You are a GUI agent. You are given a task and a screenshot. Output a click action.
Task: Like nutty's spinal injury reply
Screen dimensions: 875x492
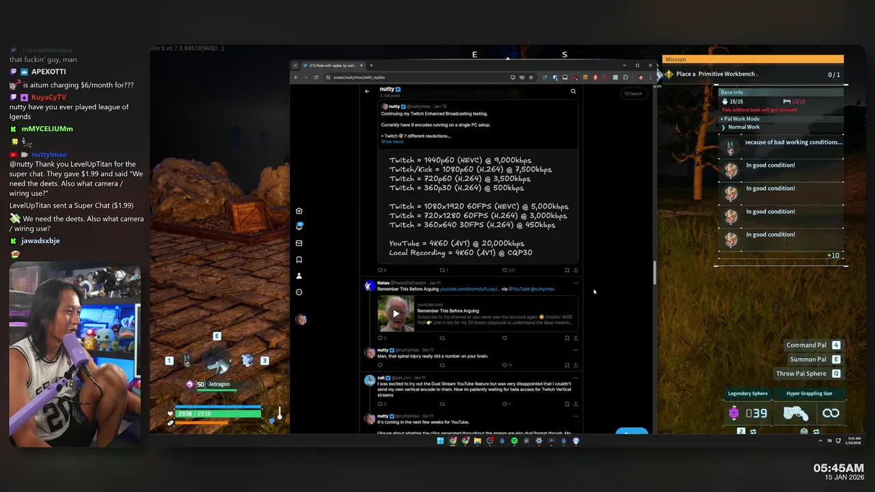click(x=506, y=365)
